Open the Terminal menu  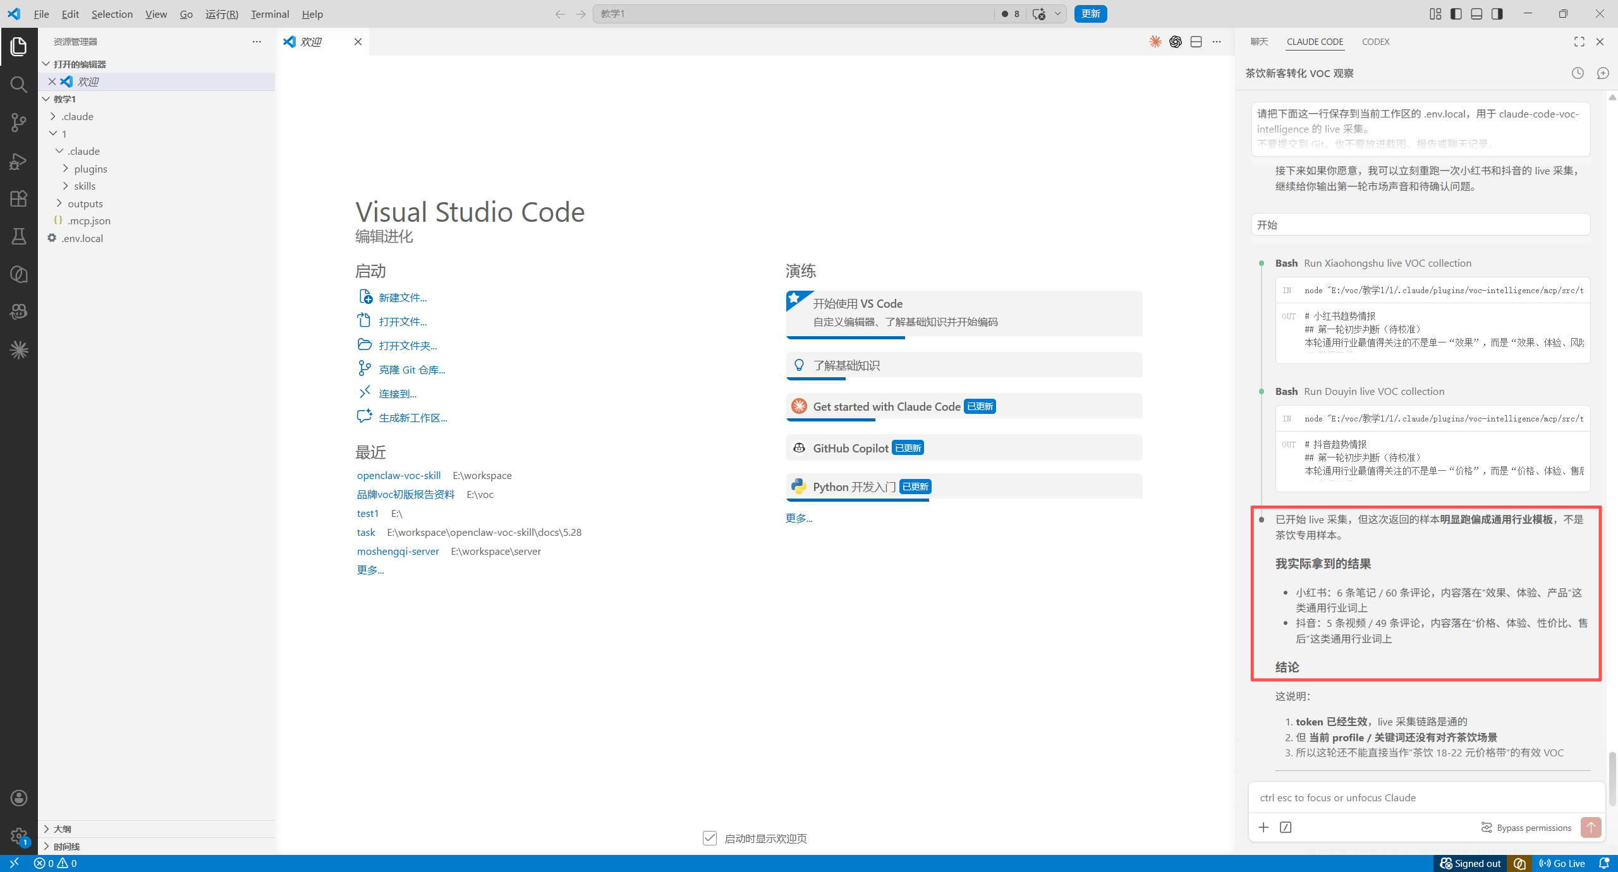(x=270, y=14)
